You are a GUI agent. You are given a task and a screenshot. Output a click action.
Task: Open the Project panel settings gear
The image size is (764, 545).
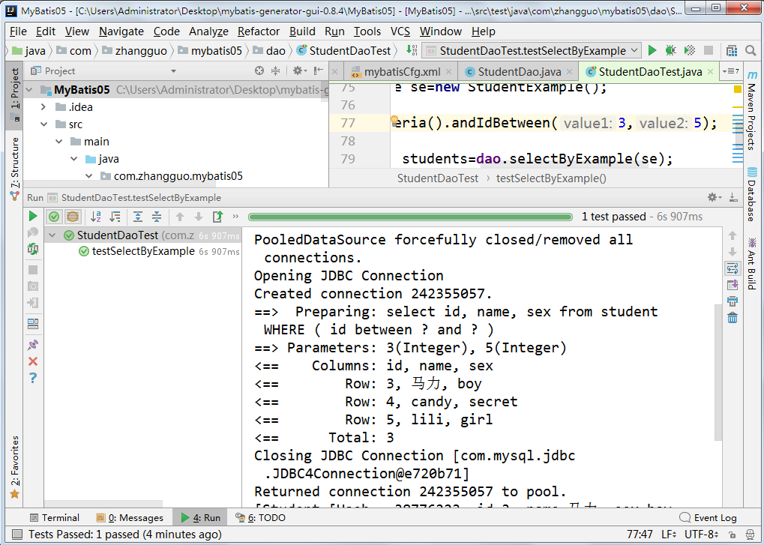pos(298,70)
